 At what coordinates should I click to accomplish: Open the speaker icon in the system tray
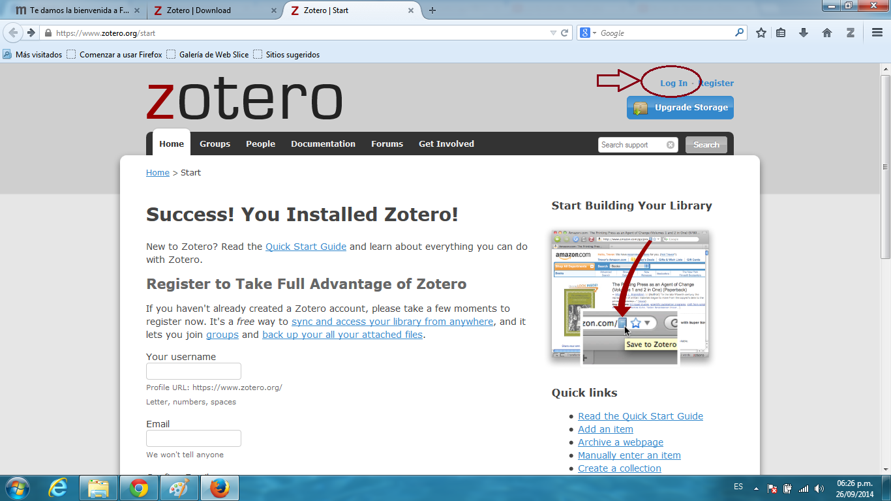coord(819,487)
